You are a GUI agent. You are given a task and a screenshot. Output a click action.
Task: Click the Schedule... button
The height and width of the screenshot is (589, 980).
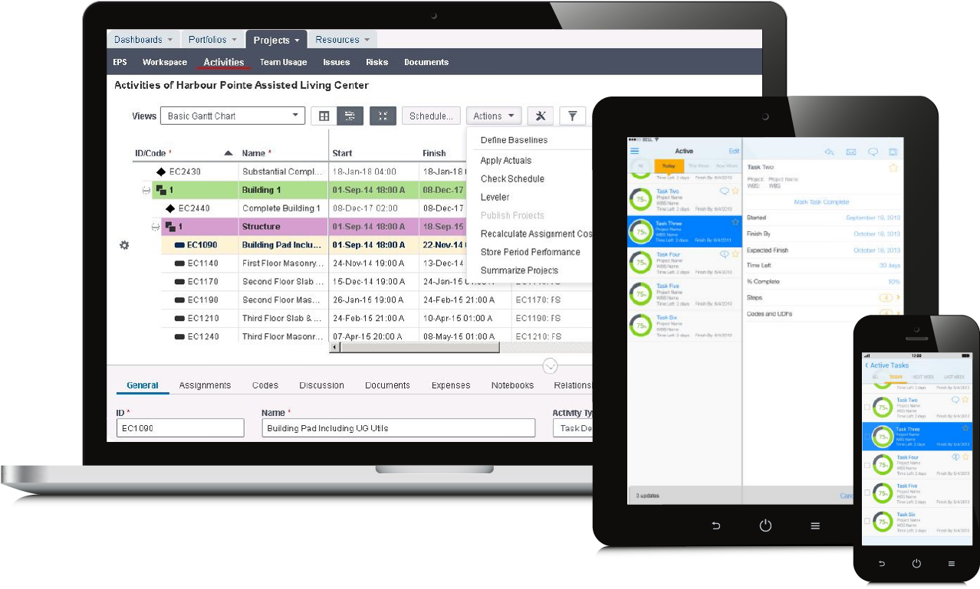pyautogui.click(x=430, y=116)
